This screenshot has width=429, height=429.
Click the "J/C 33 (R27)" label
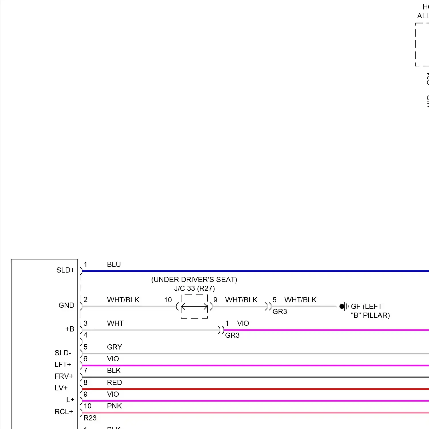click(x=194, y=288)
